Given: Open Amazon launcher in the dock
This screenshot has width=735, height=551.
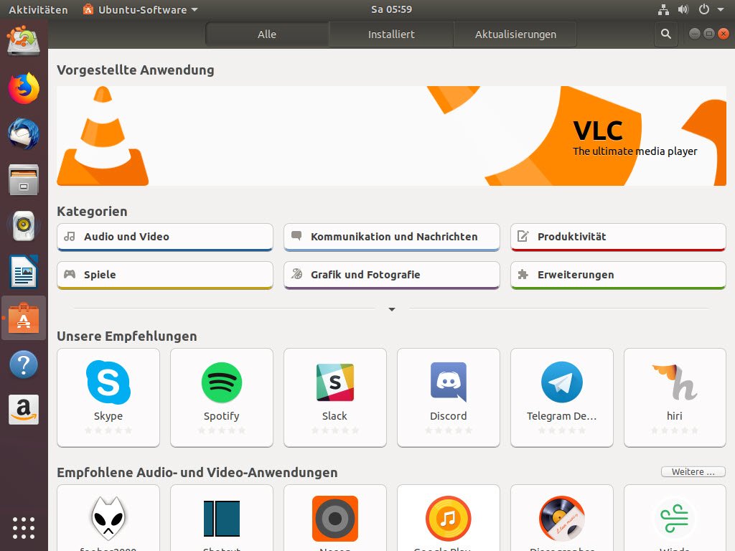Looking at the screenshot, I should 24,410.
